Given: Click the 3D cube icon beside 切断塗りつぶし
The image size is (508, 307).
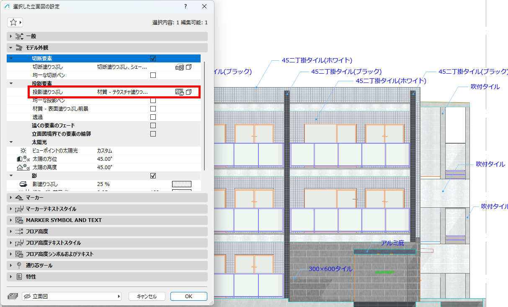Looking at the screenshot, I should [x=189, y=67].
